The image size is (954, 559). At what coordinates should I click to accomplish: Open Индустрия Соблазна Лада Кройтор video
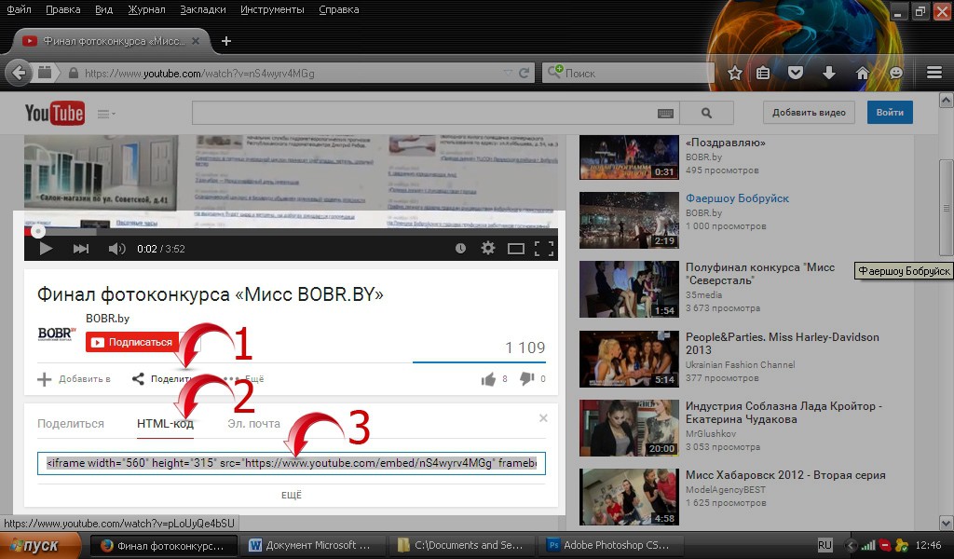click(784, 413)
